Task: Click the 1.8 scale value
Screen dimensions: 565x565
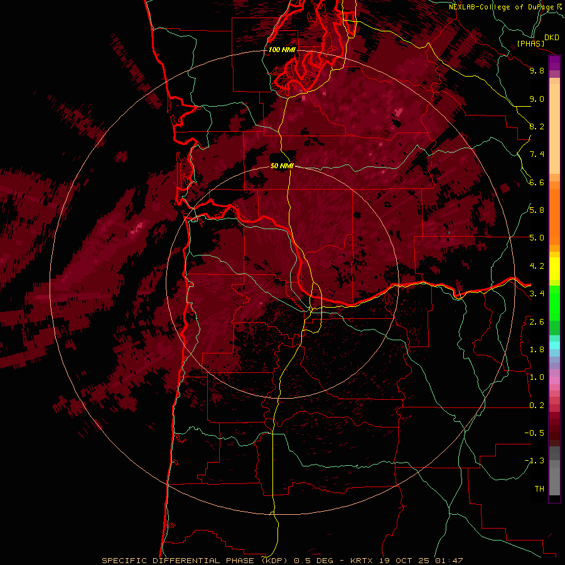Action: coord(537,350)
